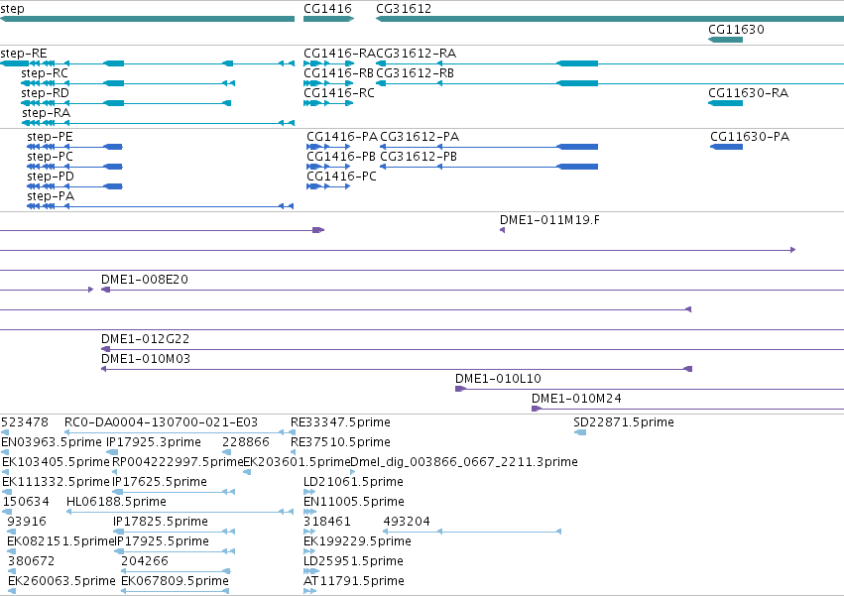Click the DME1-012G22 clone label
This screenshot has height=596, width=844.
146,339
